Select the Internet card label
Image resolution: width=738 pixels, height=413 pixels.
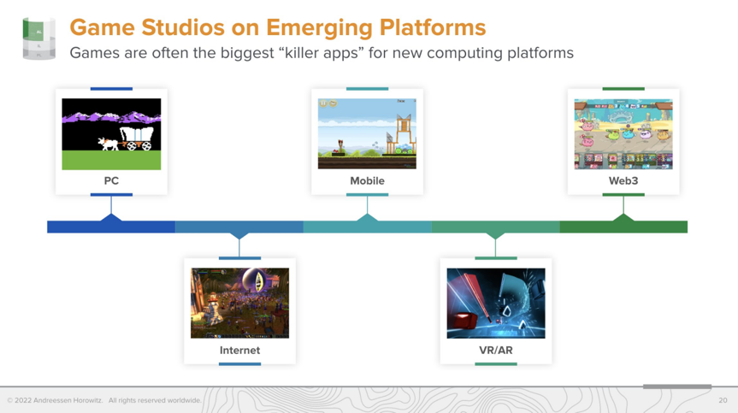coord(239,350)
